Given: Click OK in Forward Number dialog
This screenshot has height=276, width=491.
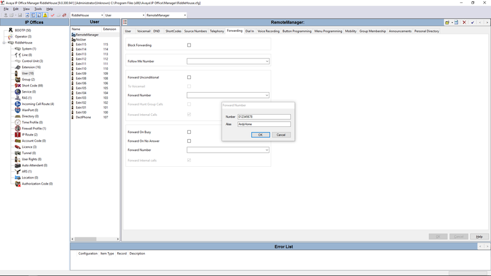Looking at the screenshot, I should [x=260, y=135].
